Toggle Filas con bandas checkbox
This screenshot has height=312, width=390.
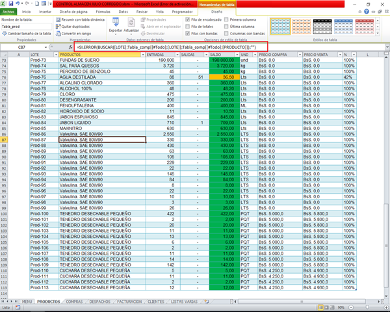click(x=188, y=33)
